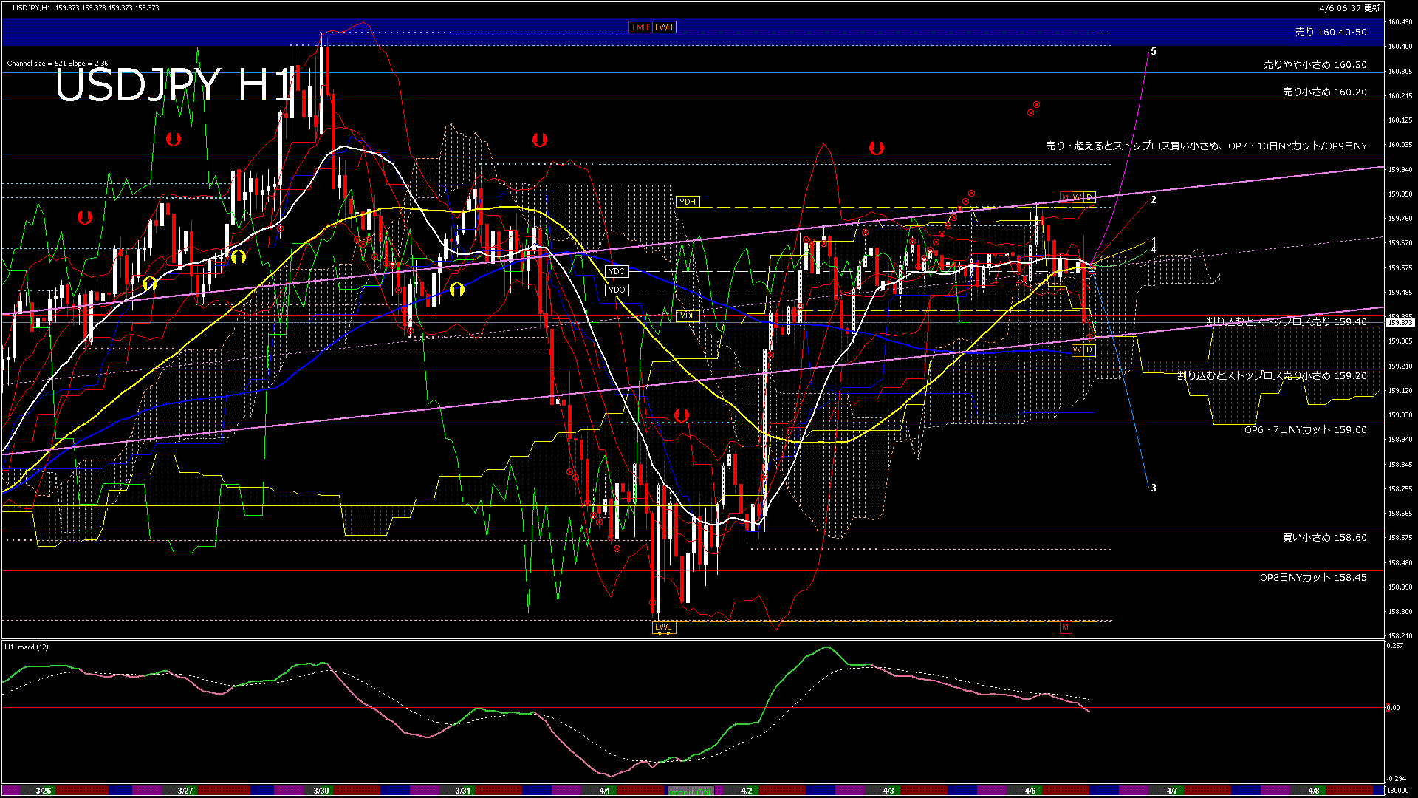Select the yellow YDL yesterday-low label

tap(688, 316)
